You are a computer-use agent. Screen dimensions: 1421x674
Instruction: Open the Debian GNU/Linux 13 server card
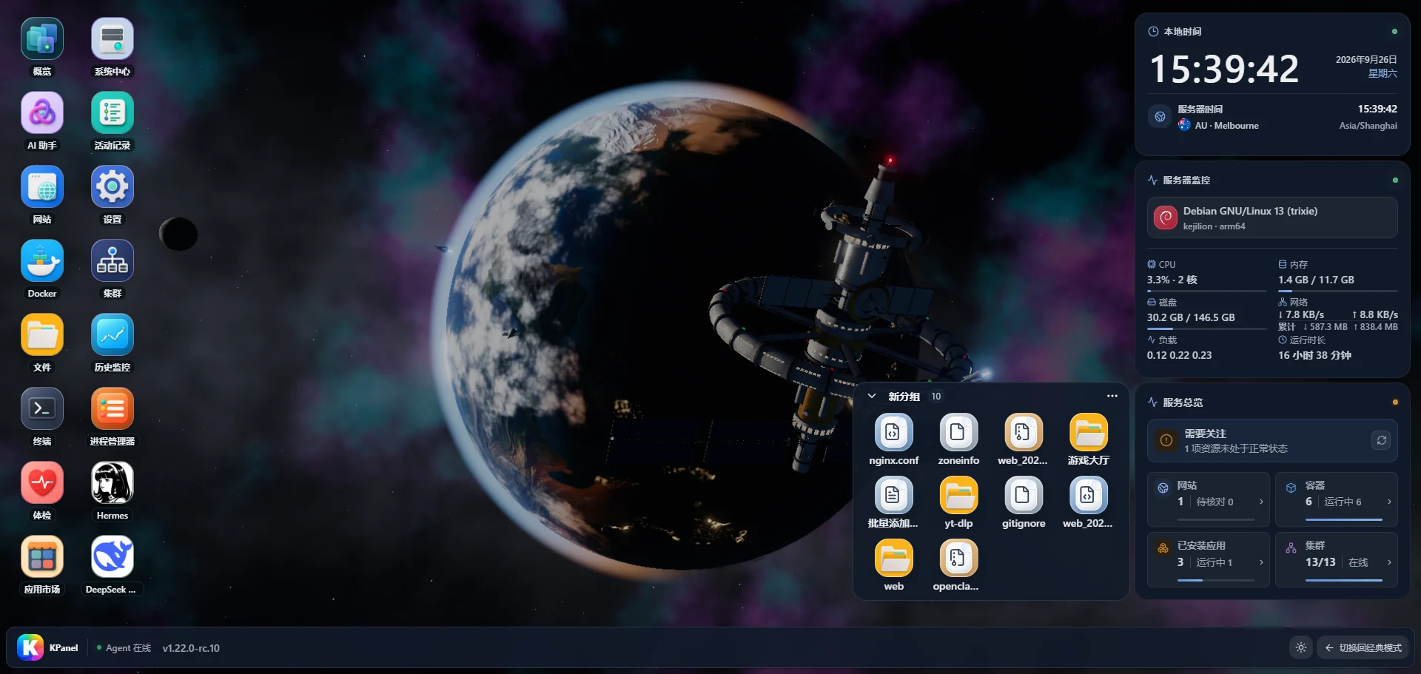pos(1272,218)
